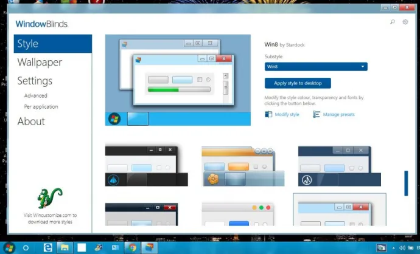Select the orange-themed style thumbnail
The height and width of the screenshot is (254, 420).
click(x=242, y=165)
